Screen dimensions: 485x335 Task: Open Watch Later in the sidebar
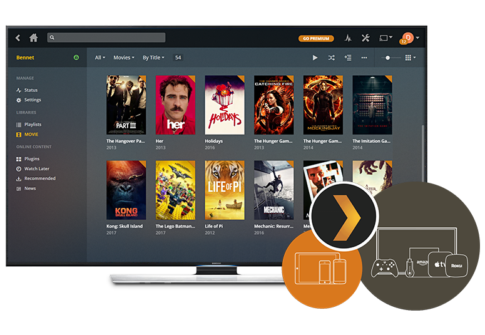(x=36, y=169)
